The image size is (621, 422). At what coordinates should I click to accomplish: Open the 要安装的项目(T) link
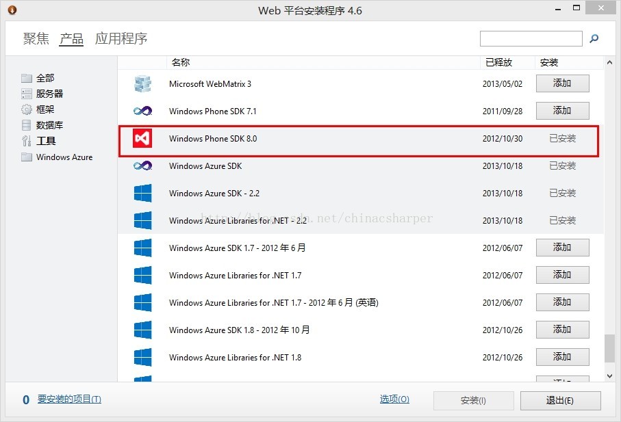tap(69, 399)
